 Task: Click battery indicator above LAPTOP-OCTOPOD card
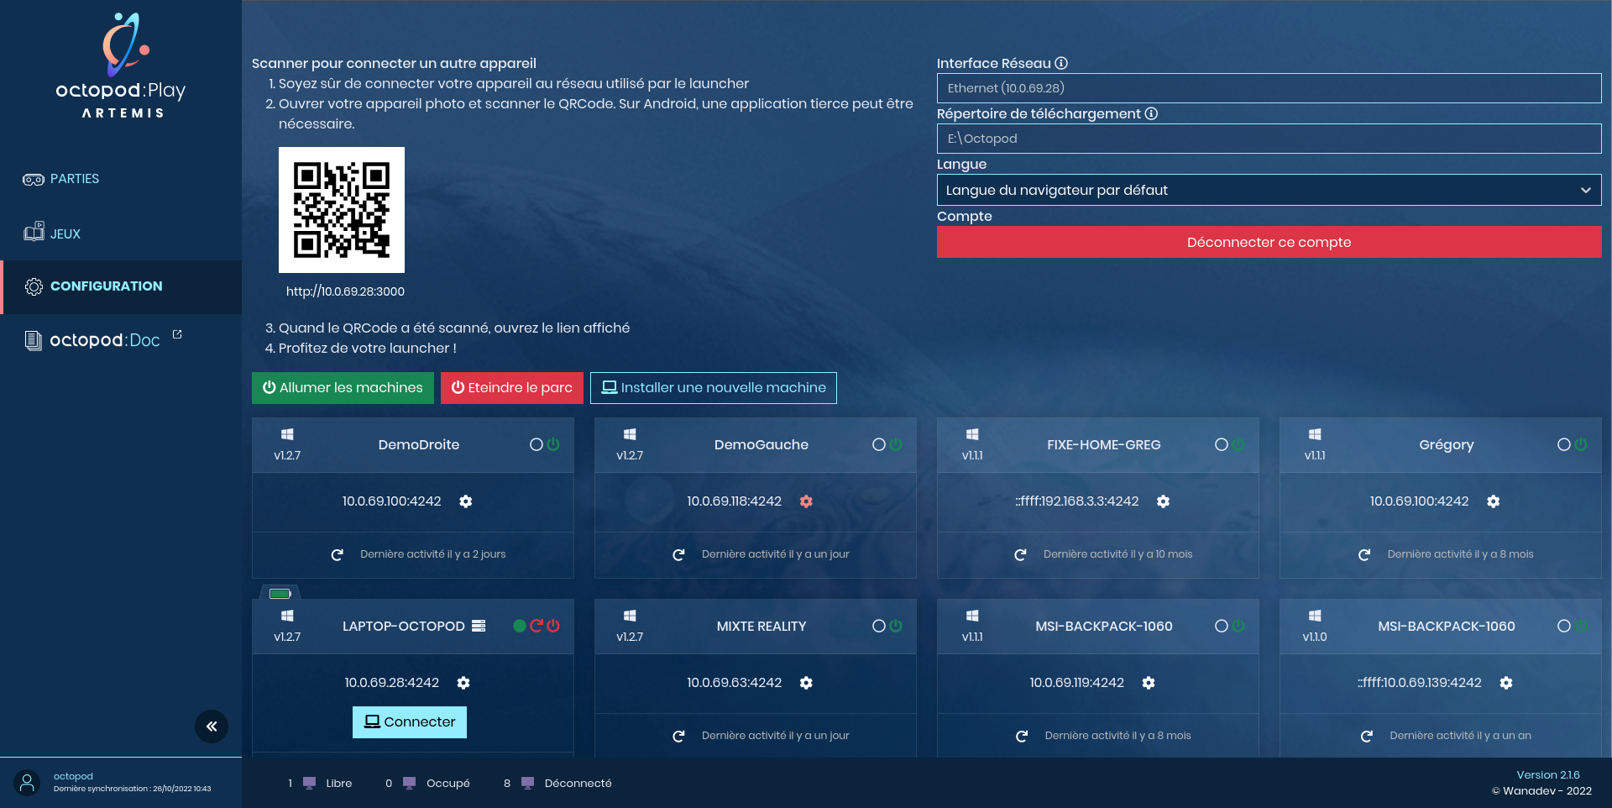click(x=280, y=594)
